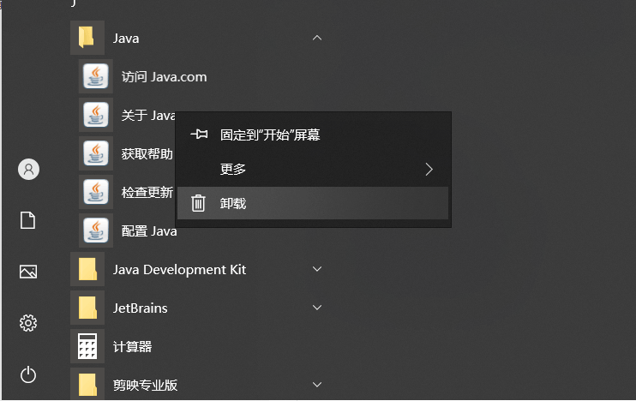The image size is (636, 401).
Task: Open the 更多 submenu
Action: 313,169
